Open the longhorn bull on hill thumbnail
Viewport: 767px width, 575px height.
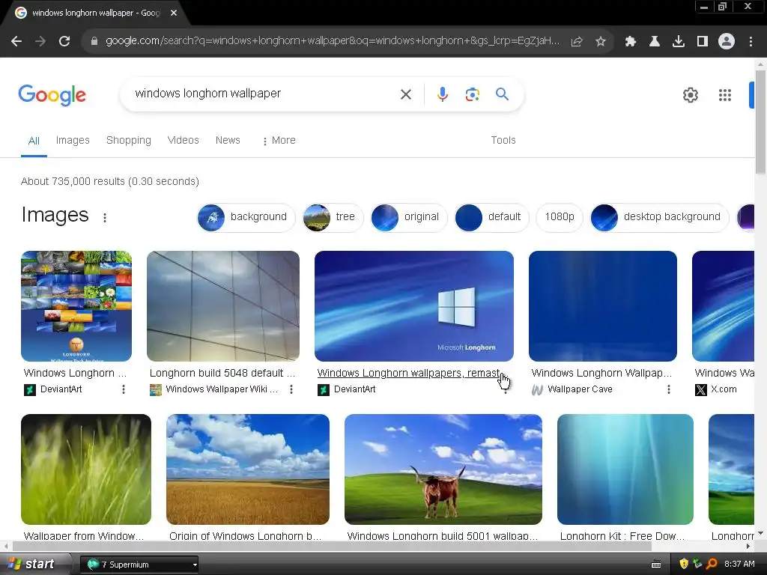pos(443,469)
